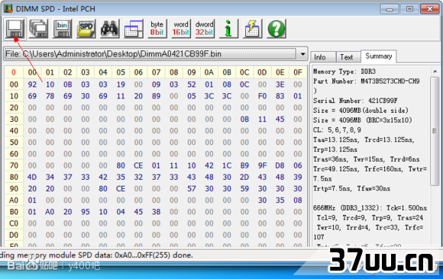Select hex cell with value 59
The image size is (443, 279).
[x=244, y=188]
